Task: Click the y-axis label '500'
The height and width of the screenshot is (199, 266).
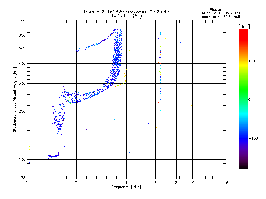Action: [x=22, y=48]
